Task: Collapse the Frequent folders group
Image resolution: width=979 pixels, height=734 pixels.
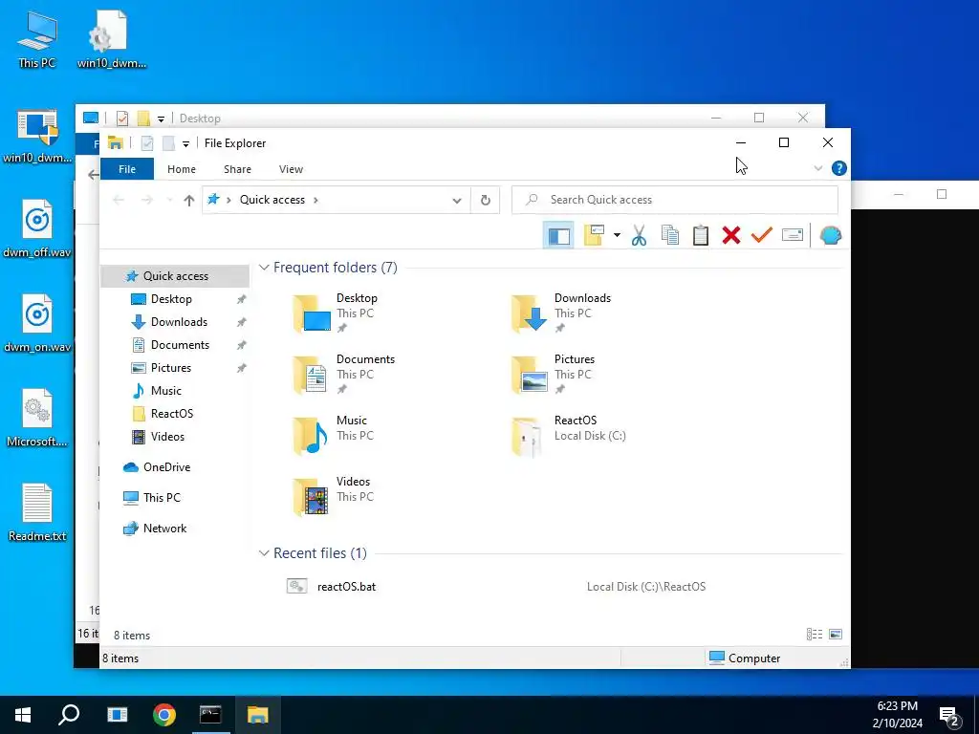Action: [264, 268]
